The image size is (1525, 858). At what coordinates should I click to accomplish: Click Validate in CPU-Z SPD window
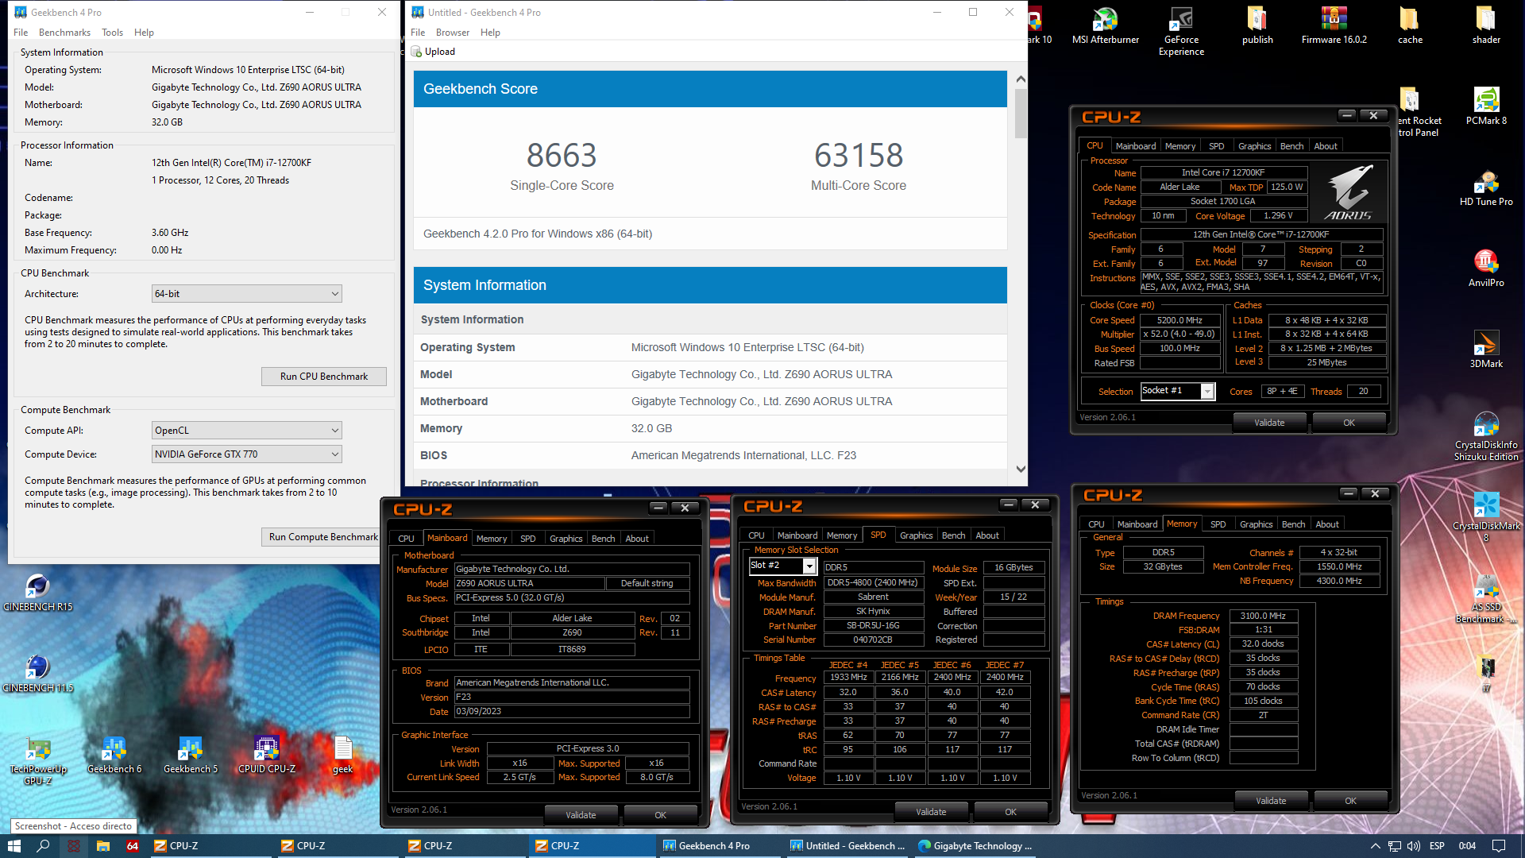pyautogui.click(x=931, y=812)
